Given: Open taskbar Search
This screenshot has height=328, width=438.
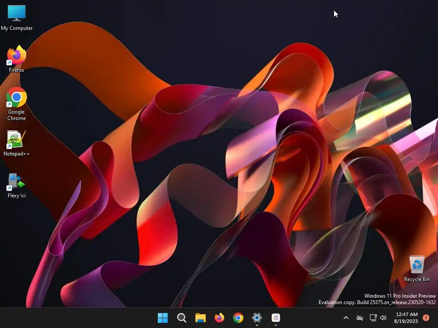Looking at the screenshot, I should click(x=181, y=318).
